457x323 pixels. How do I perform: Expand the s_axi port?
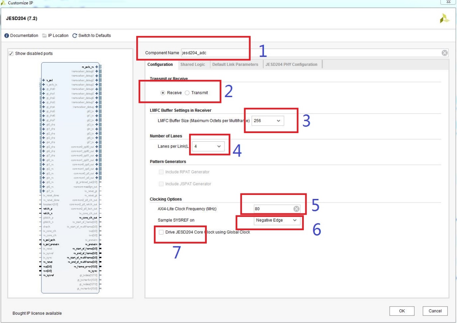44,80
